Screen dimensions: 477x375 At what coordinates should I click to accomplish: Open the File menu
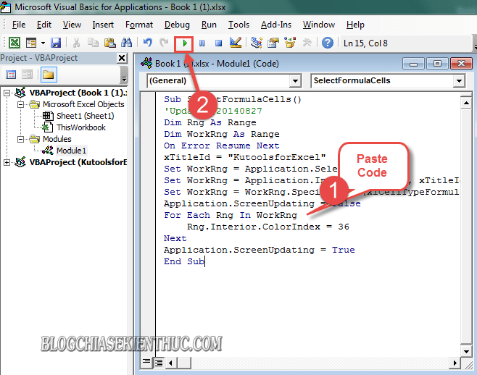coord(19,25)
